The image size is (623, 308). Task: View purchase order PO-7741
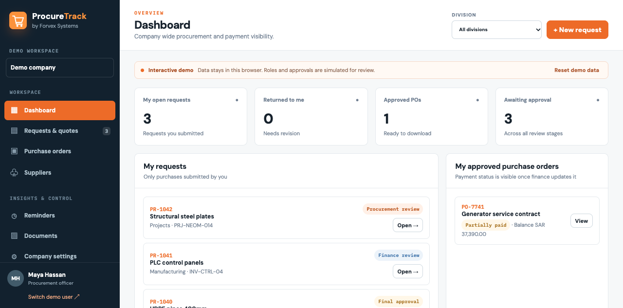click(x=582, y=221)
